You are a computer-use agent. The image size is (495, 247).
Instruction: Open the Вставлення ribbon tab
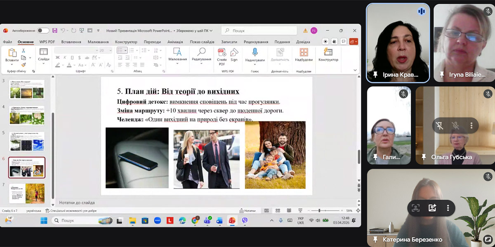71,42
